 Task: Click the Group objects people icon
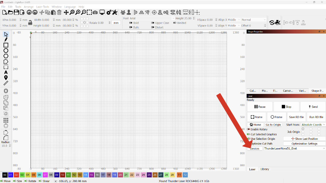tap(123, 12)
